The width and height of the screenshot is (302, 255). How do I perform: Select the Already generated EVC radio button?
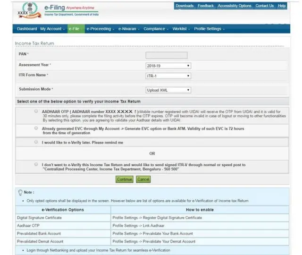tap(36, 128)
